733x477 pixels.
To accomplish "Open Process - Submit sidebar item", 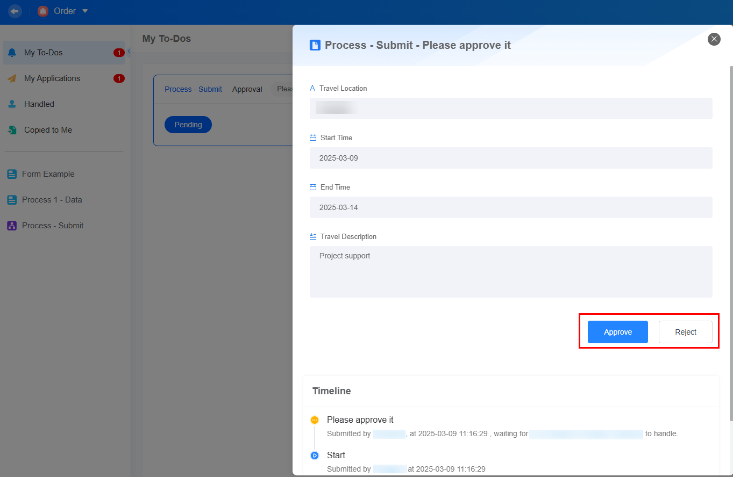I will point(63,226).
